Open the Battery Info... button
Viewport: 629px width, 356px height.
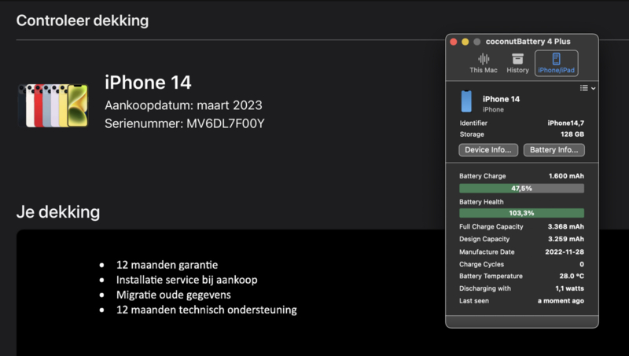coord(554,150)
